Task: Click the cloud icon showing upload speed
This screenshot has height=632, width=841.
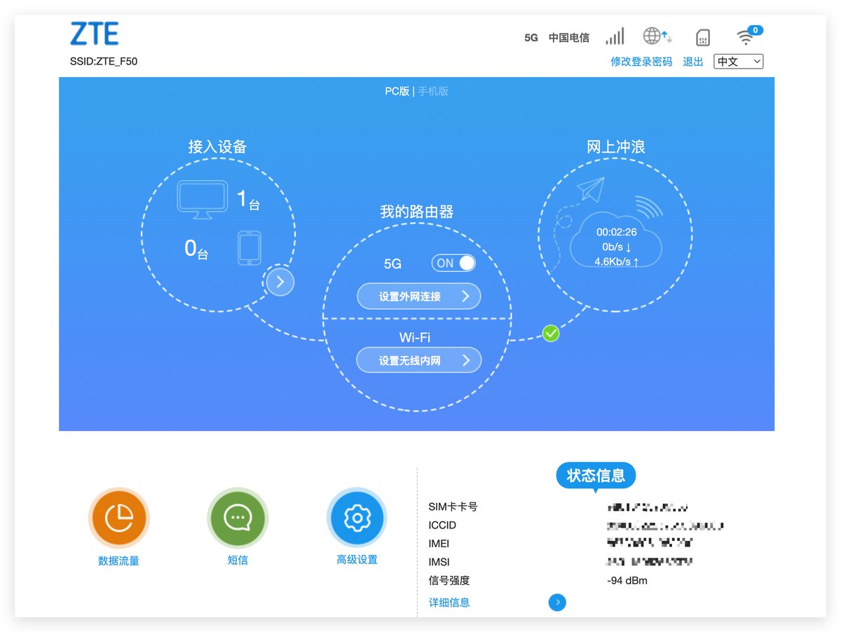Action: pyautogui.click(x=615, y=242)
